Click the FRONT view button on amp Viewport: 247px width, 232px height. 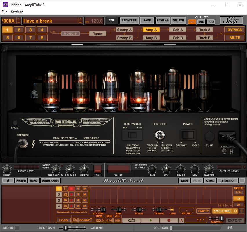[15, 123]
